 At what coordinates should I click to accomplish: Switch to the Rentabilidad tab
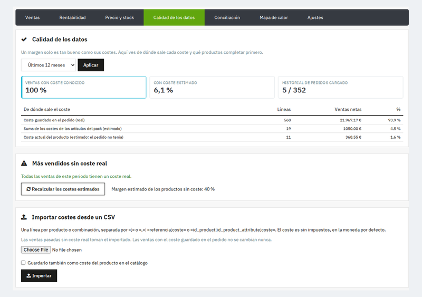point(72,17)
